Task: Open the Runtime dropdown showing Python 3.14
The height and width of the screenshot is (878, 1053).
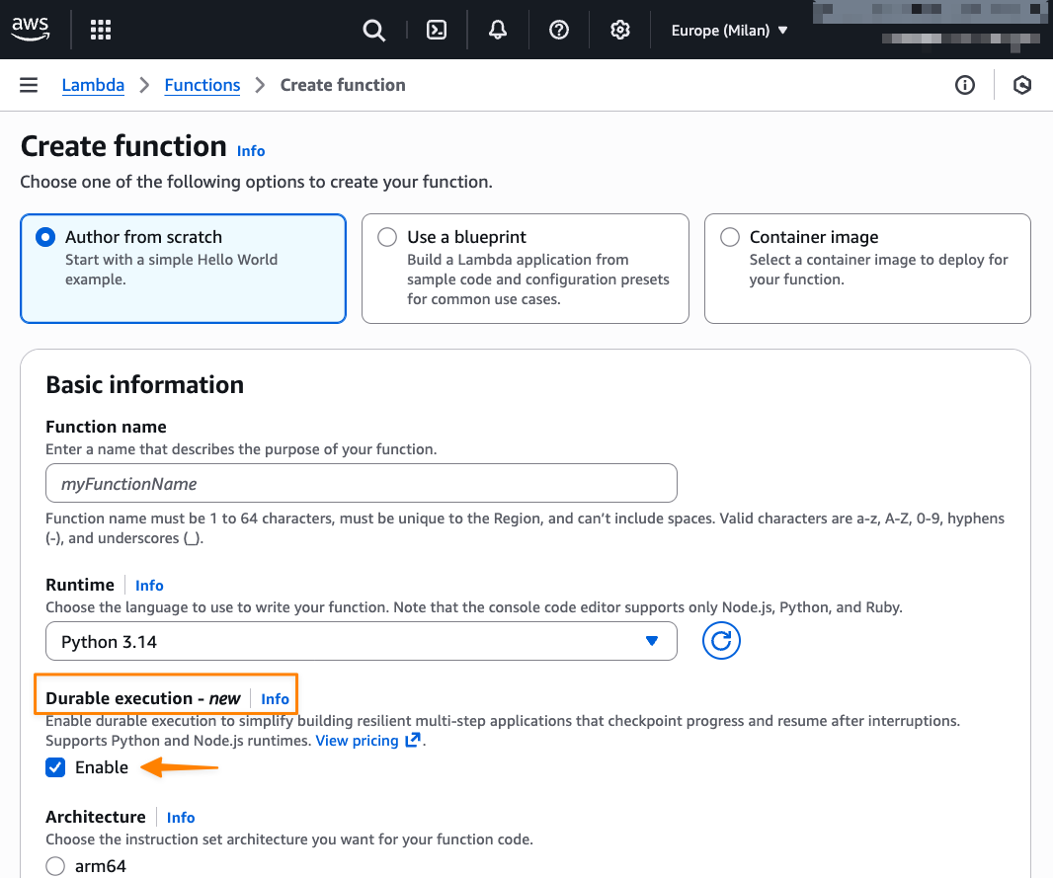Action: pyautogui.click(x=362, y=640)
